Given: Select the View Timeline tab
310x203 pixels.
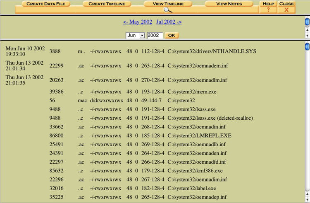Looking at the screenshot, I should pyautogui.click(x=167, y=4).
